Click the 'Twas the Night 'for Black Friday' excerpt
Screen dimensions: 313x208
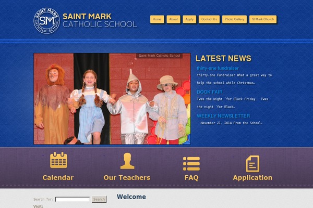pos(233,103)
